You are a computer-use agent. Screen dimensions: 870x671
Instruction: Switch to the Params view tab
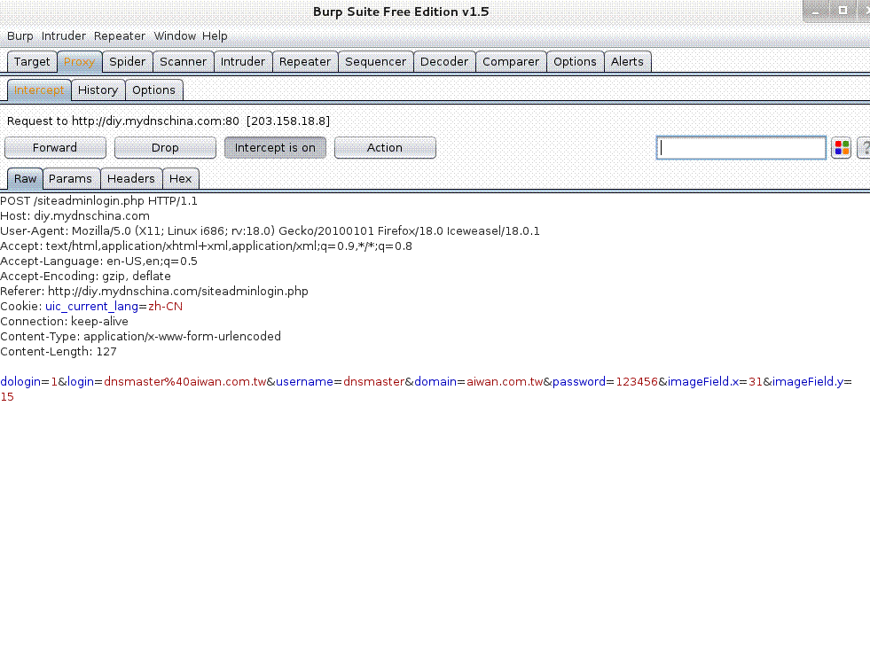(x=70, y=178)
